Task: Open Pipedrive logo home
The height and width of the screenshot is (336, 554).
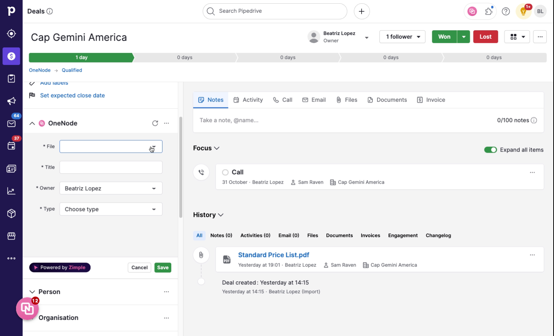Action: 11,11
